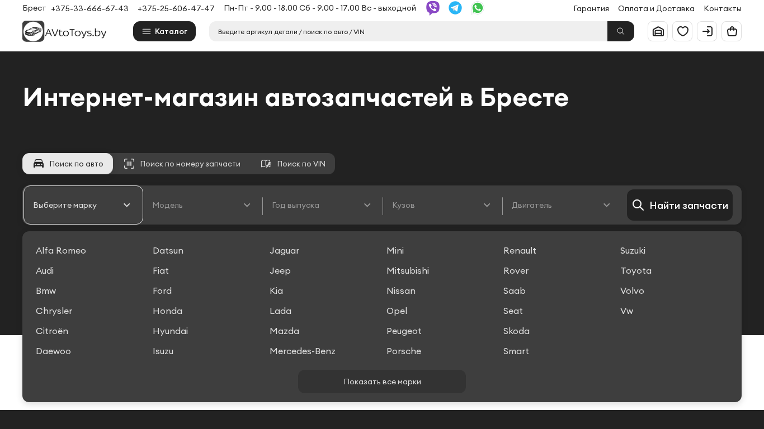Pick the Mini brand
This screenshot has height=429, width=764.
click(x=395, y=250)
